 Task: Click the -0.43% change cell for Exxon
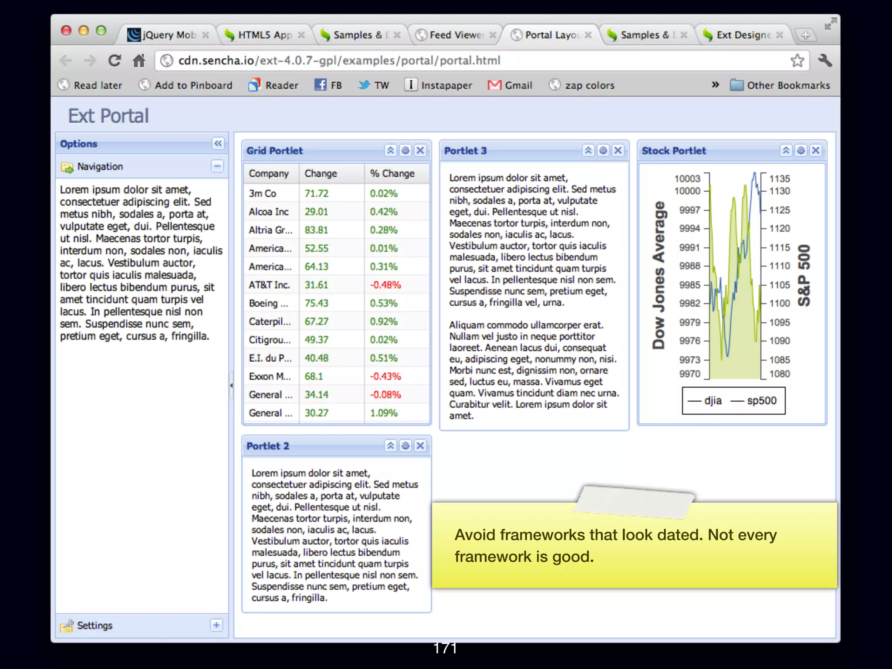(x=385, y=376)
